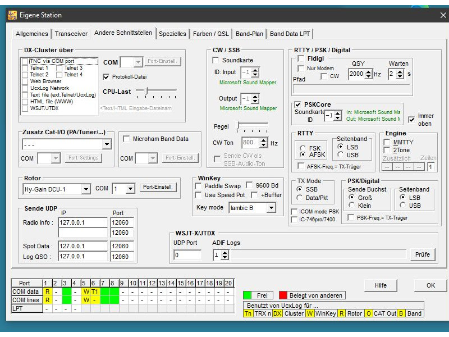This screenshot has height=337, width=449.
Task: Increase the QSY Hz spinner value
Action: (369, 71)
